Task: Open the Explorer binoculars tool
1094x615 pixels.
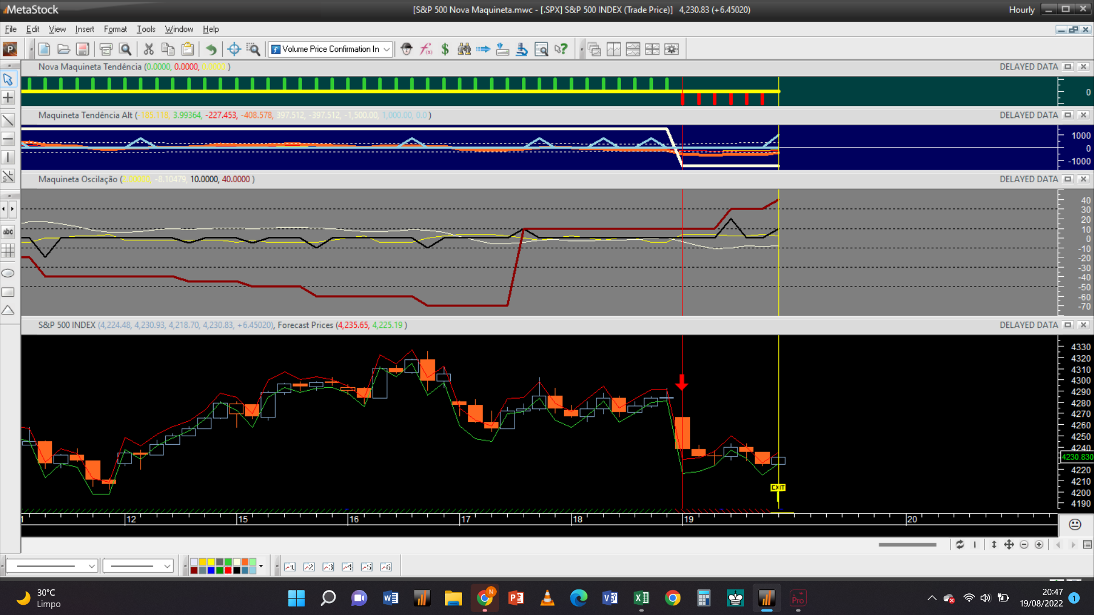Action: [464, 50]
